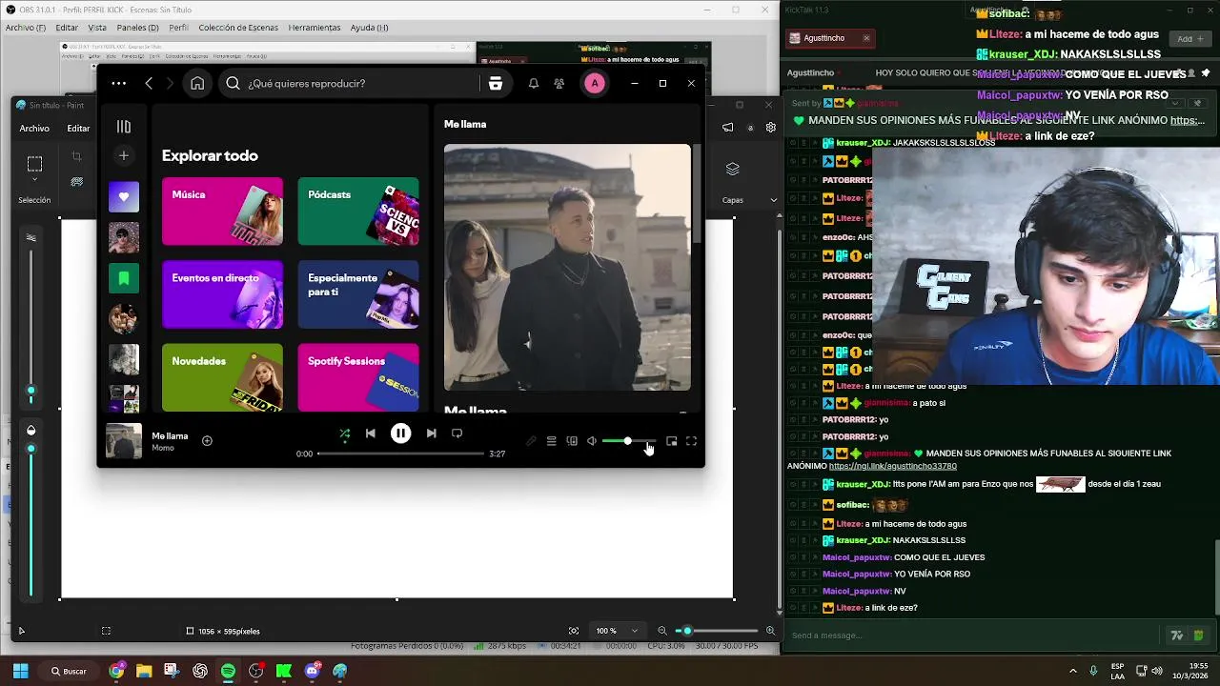
Task: Open Spotify mini player
Action: pyautogui.click(x=671, y=441)
